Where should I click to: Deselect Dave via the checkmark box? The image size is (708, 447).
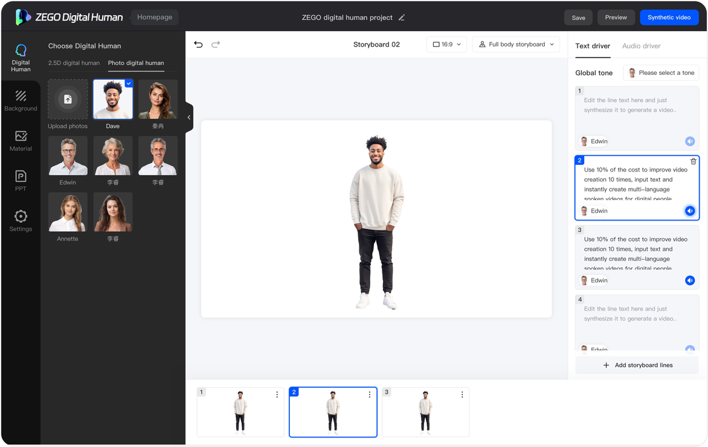coord(129,83)
